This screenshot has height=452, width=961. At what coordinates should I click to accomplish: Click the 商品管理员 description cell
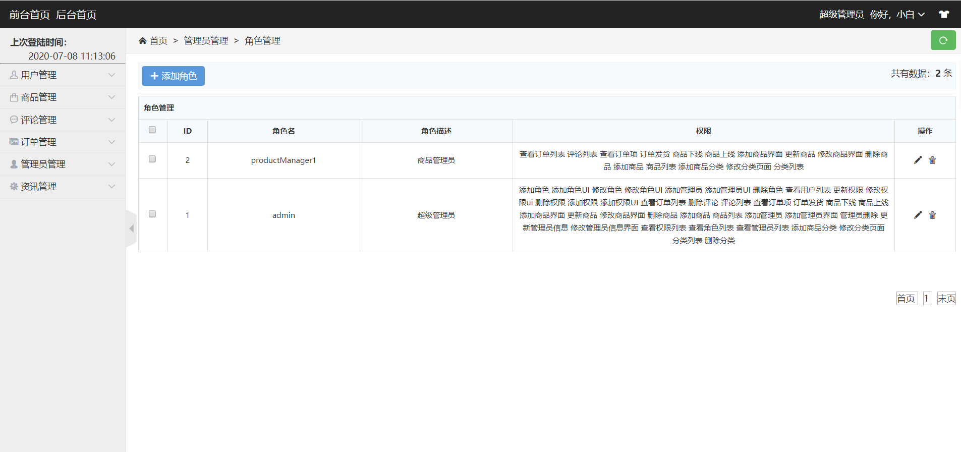pos(436,160)
